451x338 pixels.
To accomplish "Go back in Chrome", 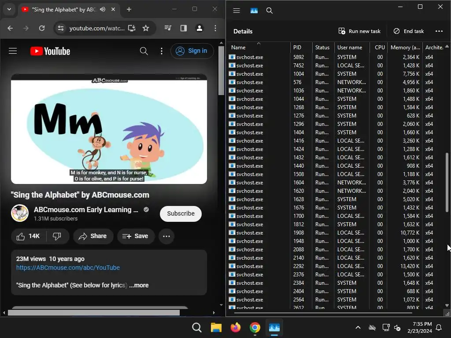I will click(10, 28).
